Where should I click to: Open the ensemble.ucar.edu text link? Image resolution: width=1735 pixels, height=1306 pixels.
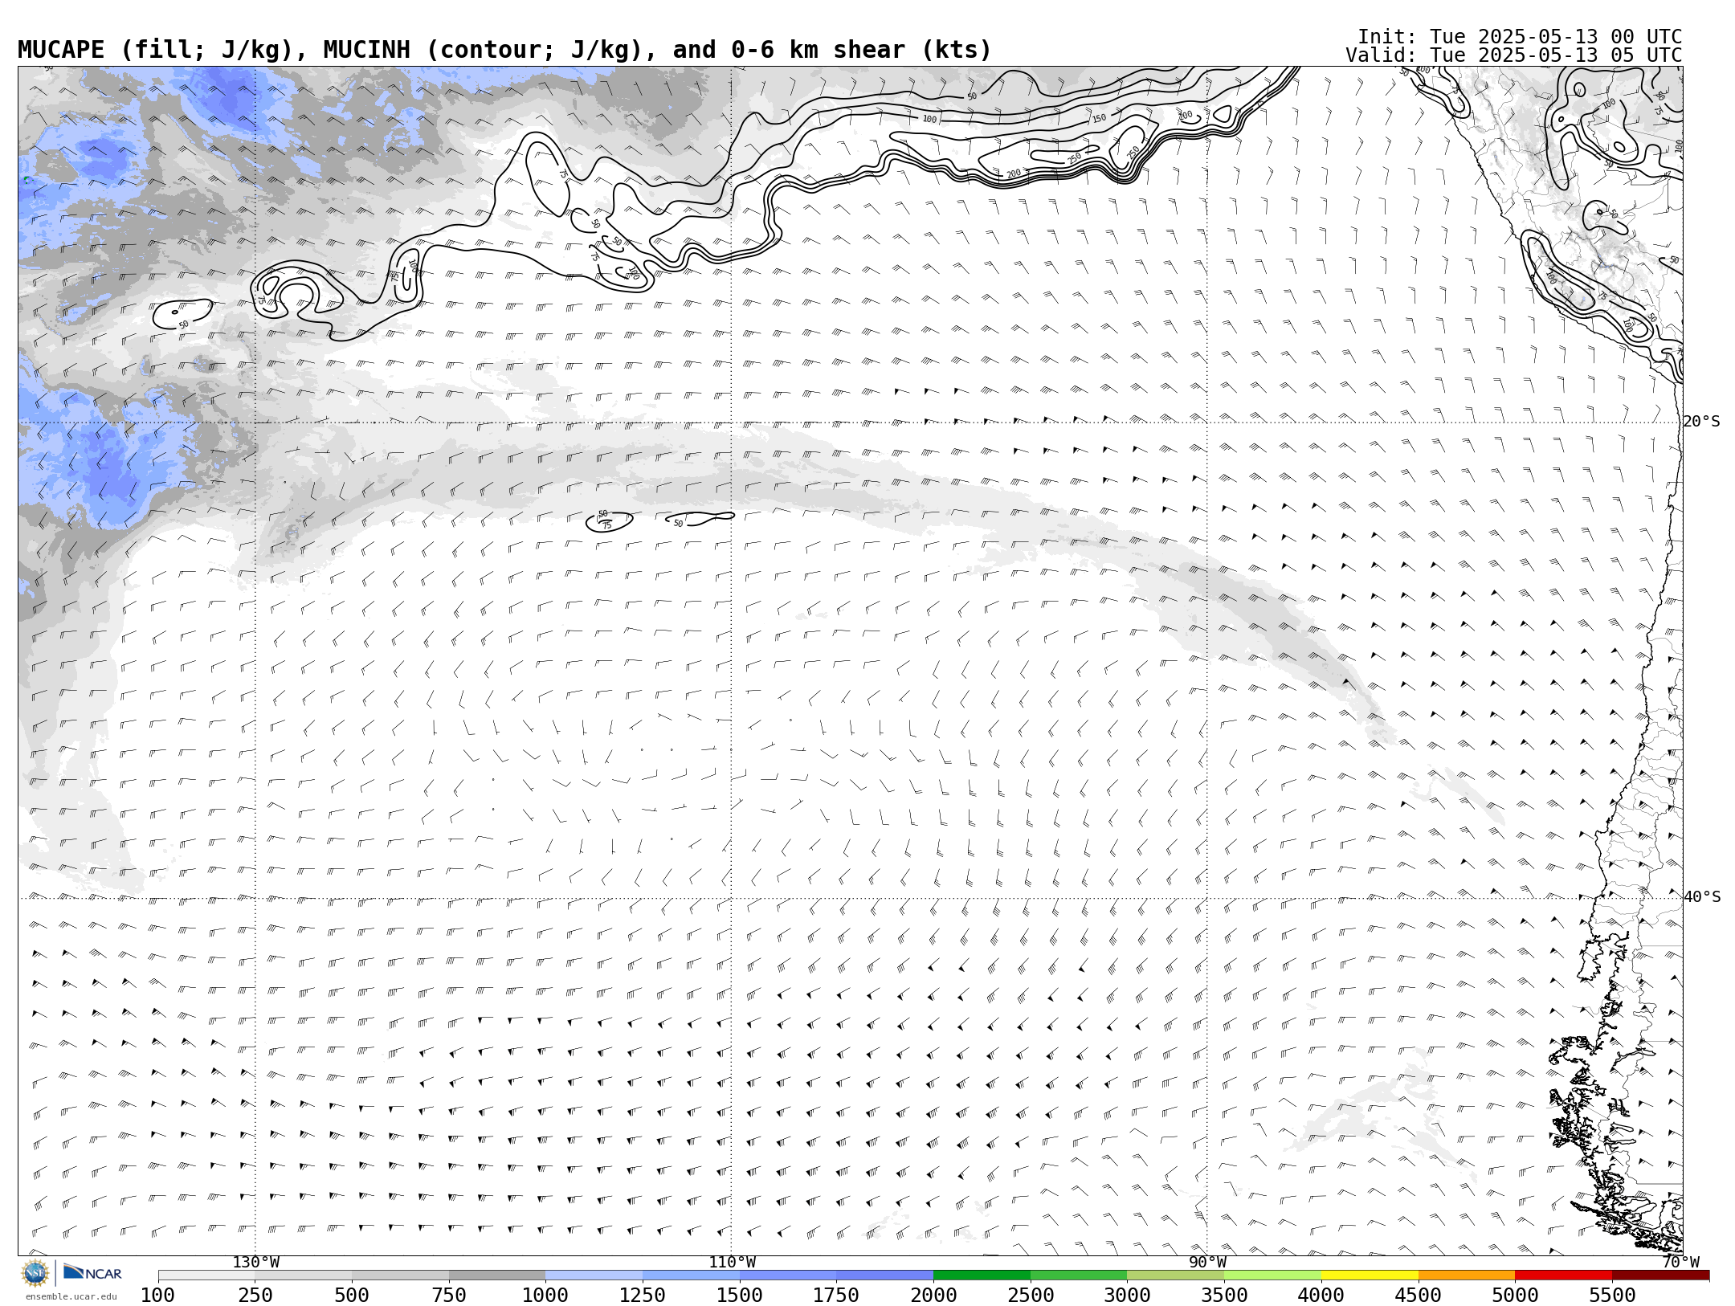[71, 1296]
